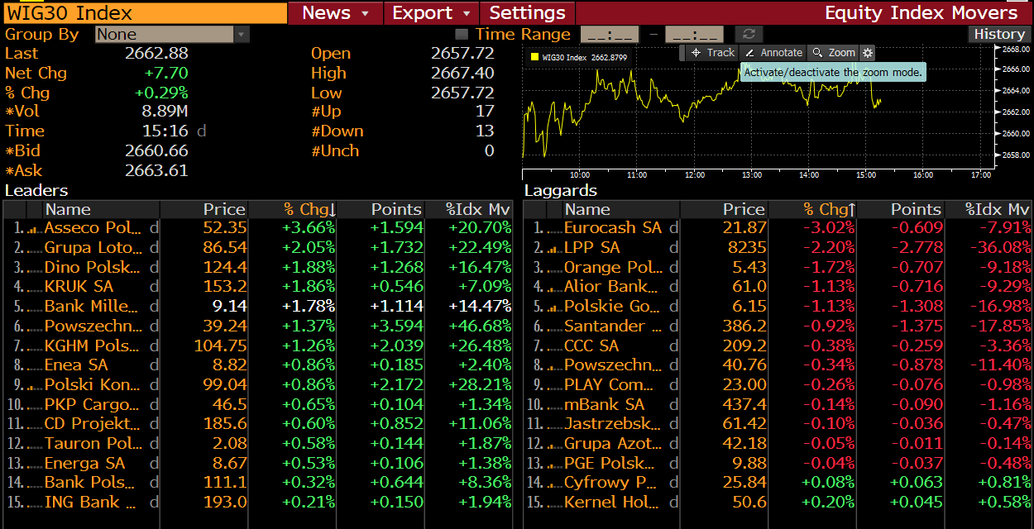Open the Settings menu
This screenshot has height=529, width=1034.
[x=527, y=12]
